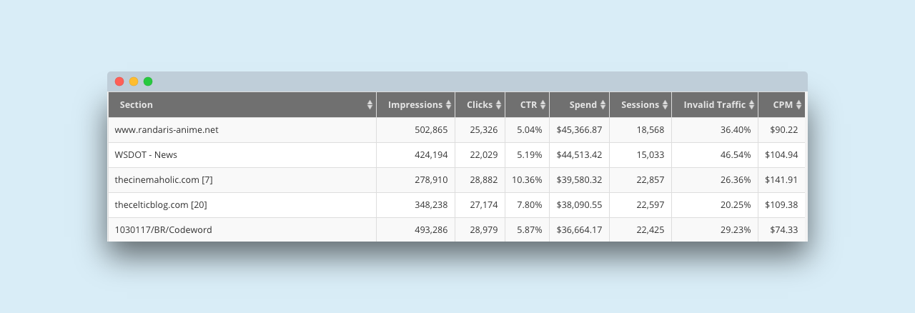Viewport: 915px width, 313px height.
Task: Maximize the window with green button
Action: tap(148, 81)
